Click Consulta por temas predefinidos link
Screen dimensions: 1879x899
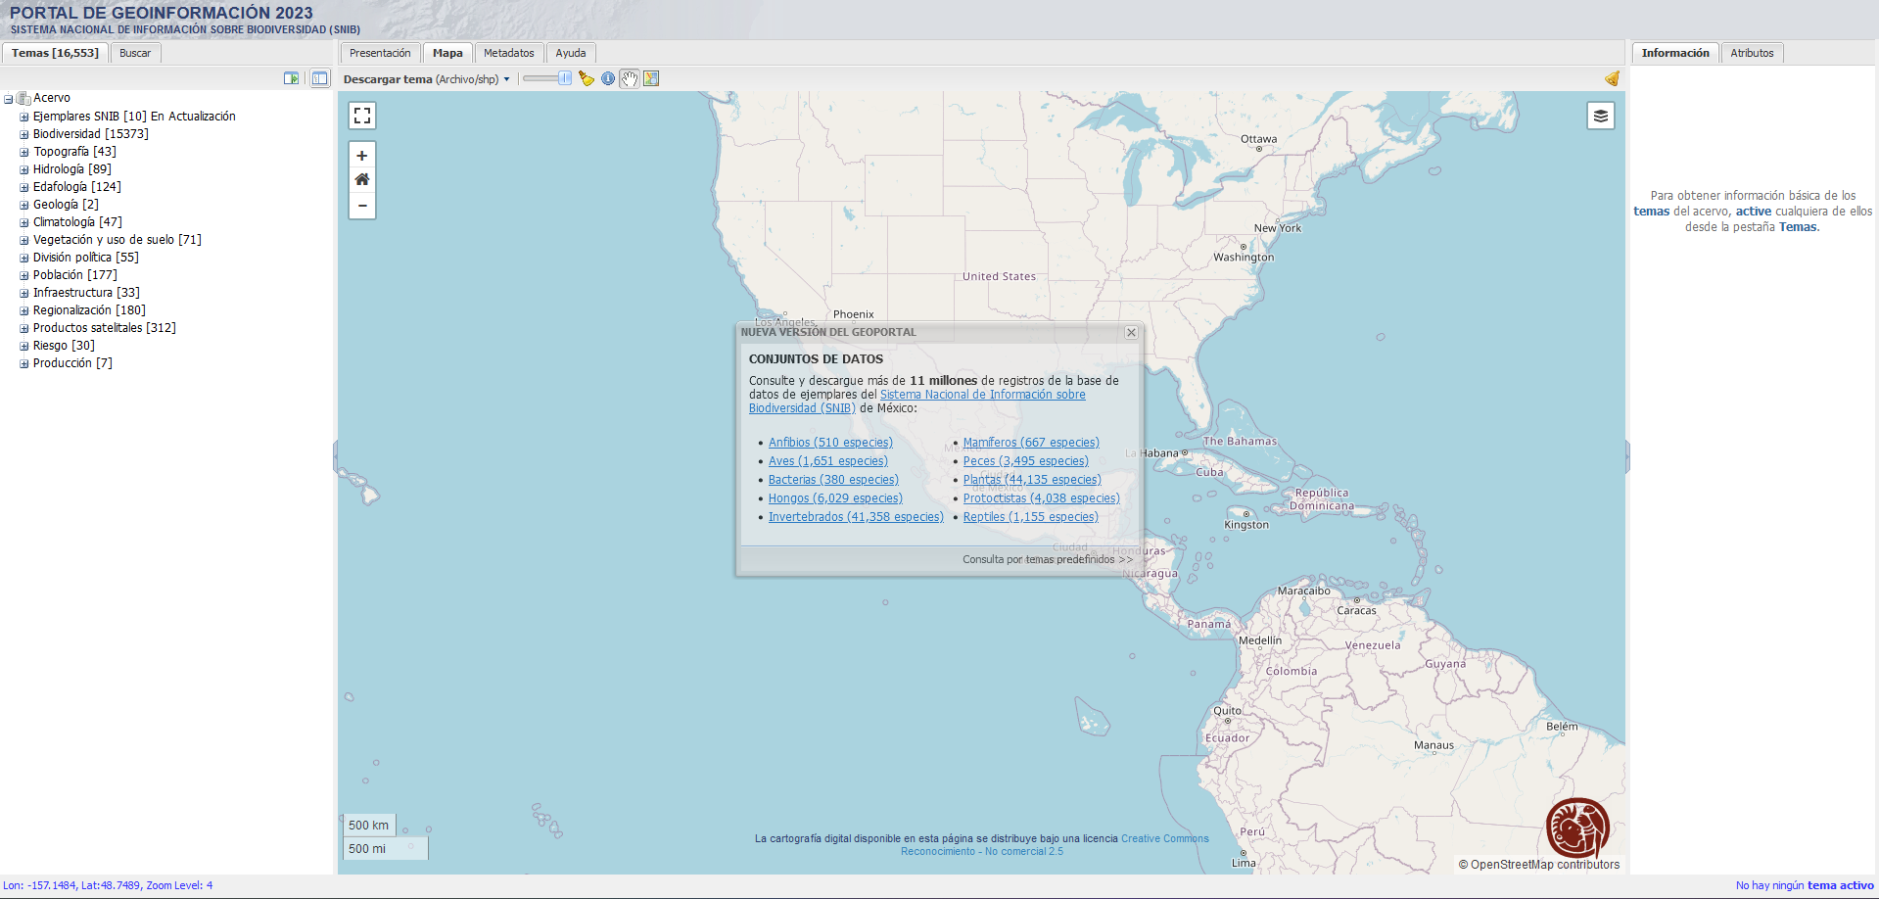pos(1047,560)
